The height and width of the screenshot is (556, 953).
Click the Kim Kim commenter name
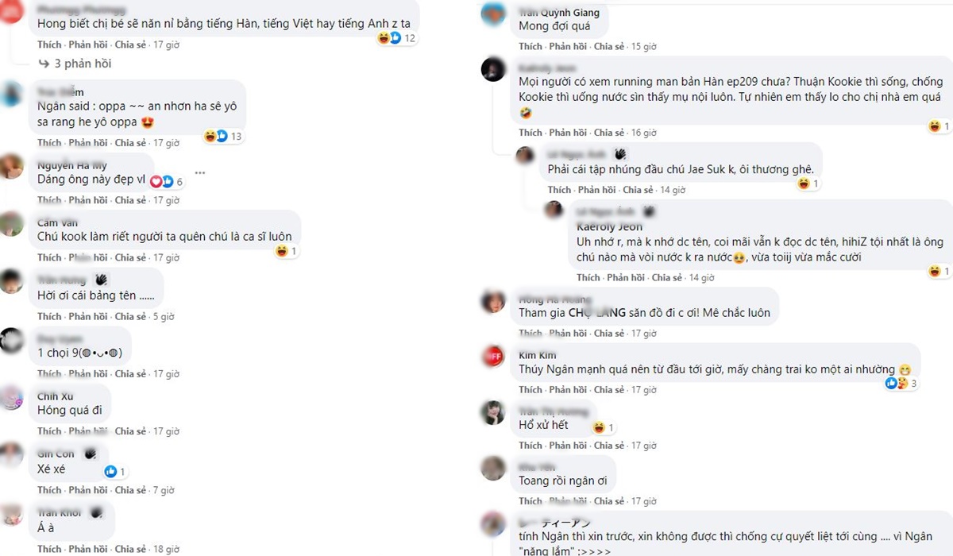pos(538,355)
